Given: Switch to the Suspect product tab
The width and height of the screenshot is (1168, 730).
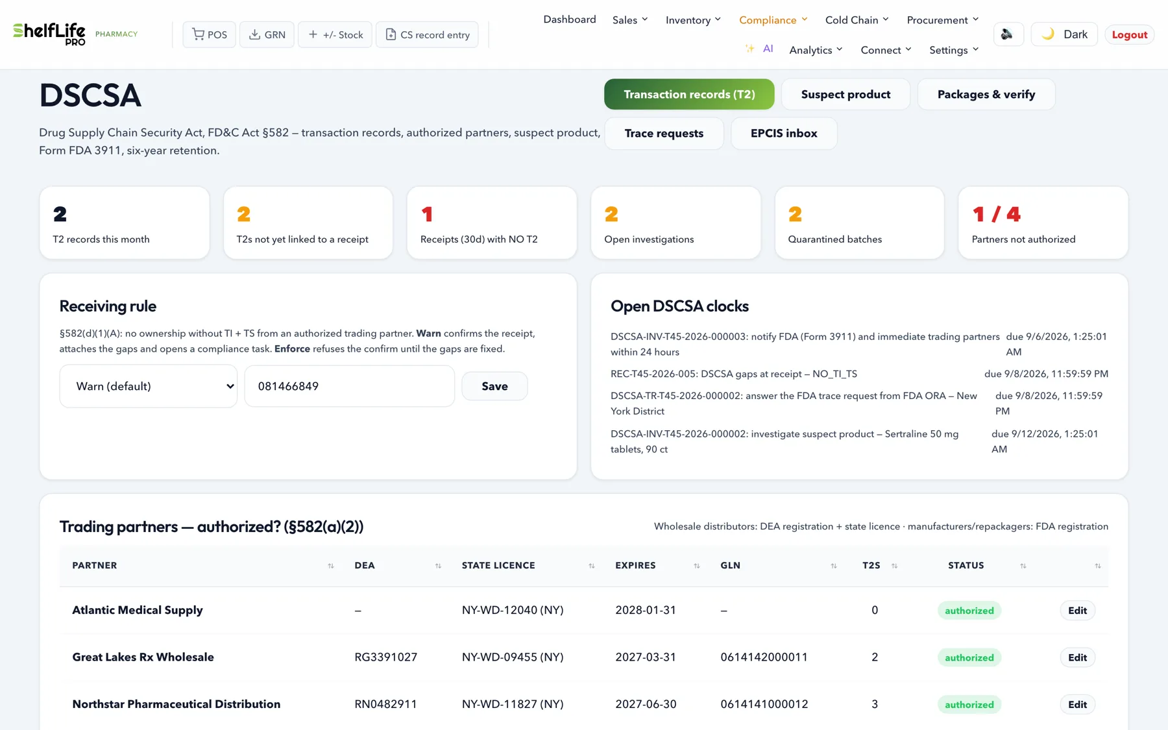Looking at the screenshot, I should tap(846, 95).
